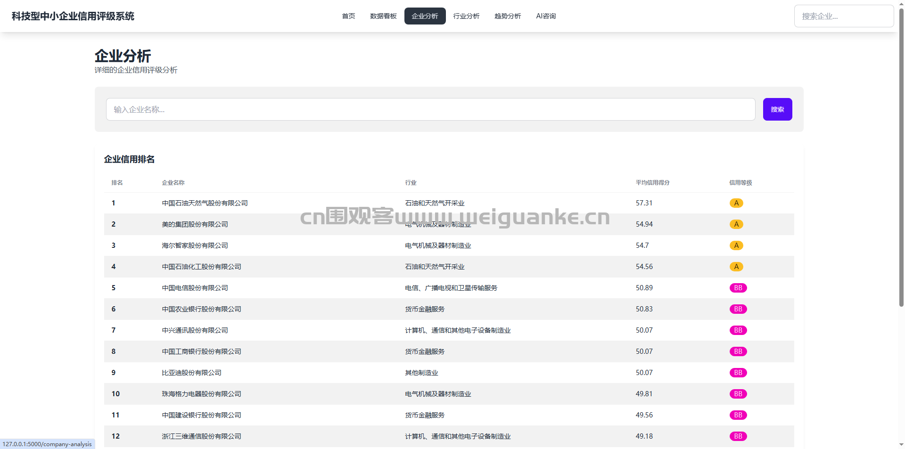905x449 pixels.
Task: Open the 趋势分析 tab
Action: [508, 16]
